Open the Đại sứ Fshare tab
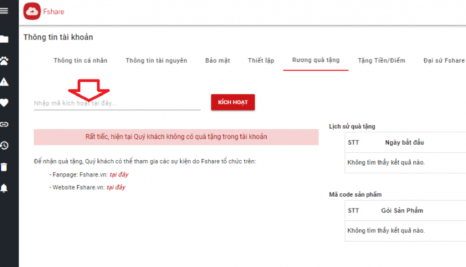 tap(444, 61)
